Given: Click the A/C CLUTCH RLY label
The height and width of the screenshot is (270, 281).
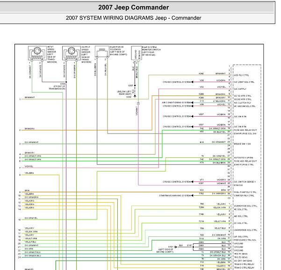Looking at the screenshot, I should coord(243,103).
